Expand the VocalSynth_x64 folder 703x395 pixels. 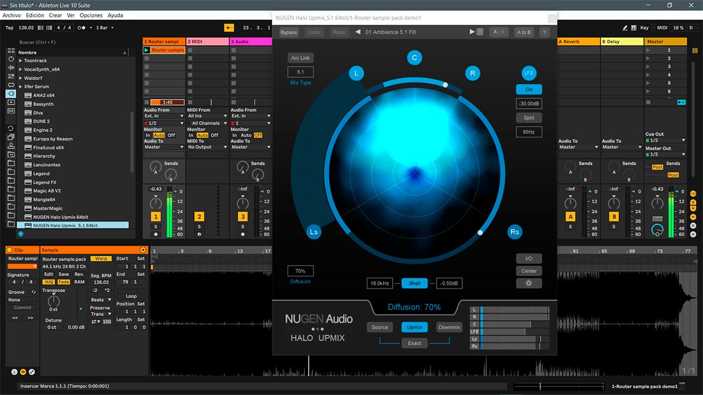(21, 69)
